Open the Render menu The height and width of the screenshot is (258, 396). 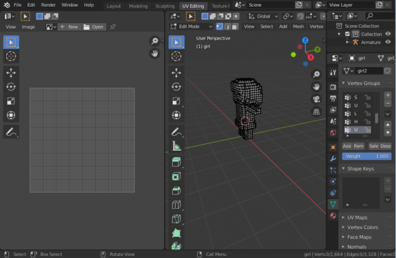pos(49,5)
